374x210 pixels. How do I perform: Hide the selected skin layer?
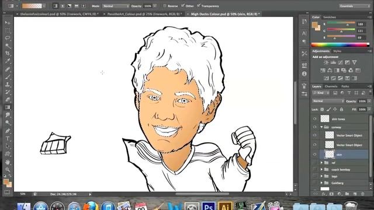click(x=314, y=154)
